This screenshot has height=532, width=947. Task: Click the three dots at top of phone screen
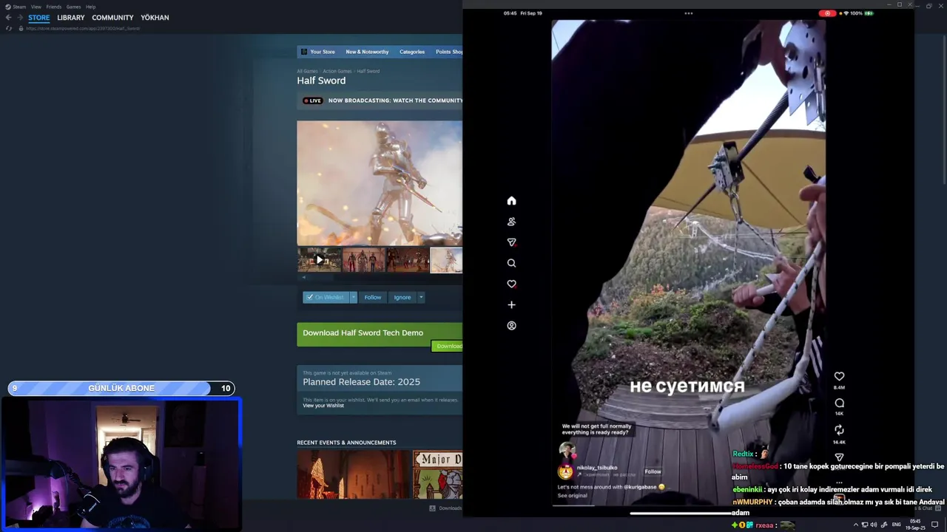689,13
